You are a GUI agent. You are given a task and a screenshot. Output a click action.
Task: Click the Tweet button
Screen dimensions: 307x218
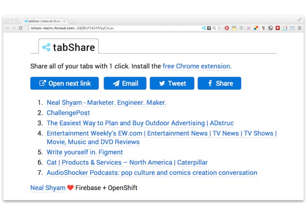[x=172, y=83]
